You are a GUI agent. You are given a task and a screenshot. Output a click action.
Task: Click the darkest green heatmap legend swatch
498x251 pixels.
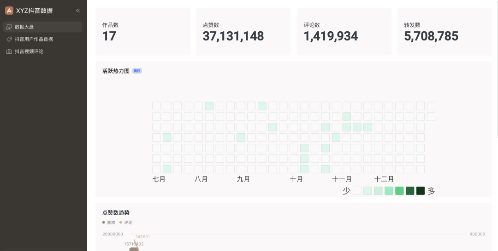[421, 191]
